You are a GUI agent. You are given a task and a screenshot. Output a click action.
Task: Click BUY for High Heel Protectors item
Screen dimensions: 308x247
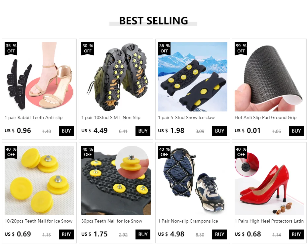click(x=296, y=234)
